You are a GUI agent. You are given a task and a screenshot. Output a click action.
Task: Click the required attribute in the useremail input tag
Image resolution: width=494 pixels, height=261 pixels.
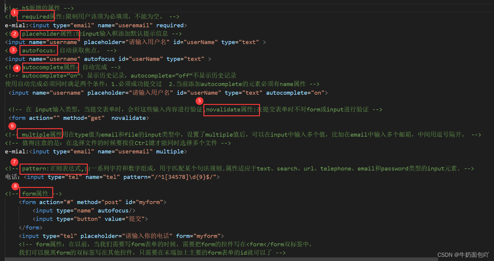click(x=170, y=25)
